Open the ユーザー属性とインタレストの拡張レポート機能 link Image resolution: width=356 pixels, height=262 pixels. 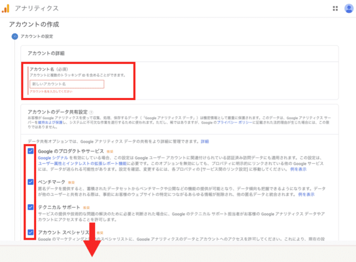pyautogui.click(x=82, y=164)
